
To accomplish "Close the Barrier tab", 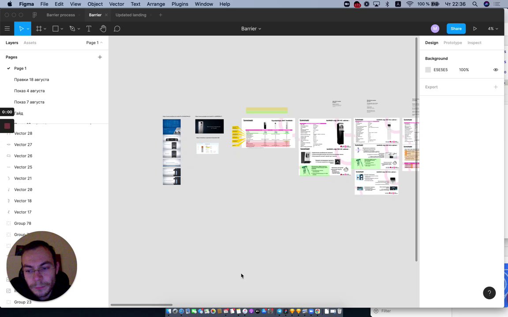I will point(106,15).
